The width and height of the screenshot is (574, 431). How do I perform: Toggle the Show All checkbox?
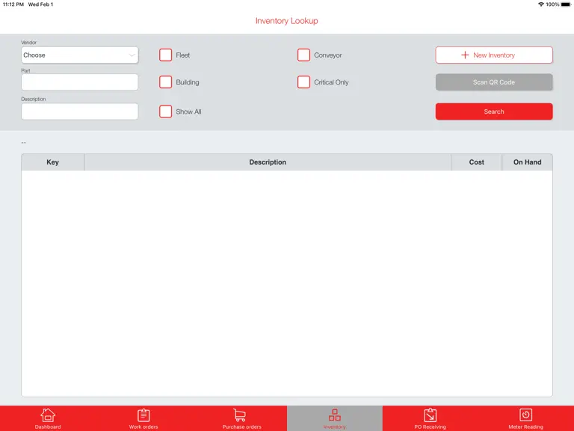(x=165, y=111)
